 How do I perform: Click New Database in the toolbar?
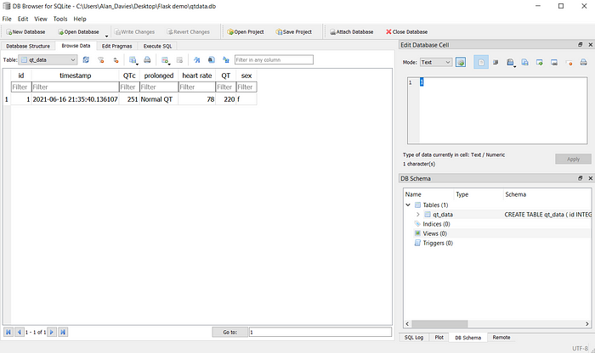(x=25, y=31)
